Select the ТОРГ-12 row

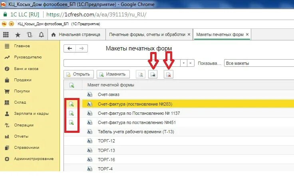179,141
